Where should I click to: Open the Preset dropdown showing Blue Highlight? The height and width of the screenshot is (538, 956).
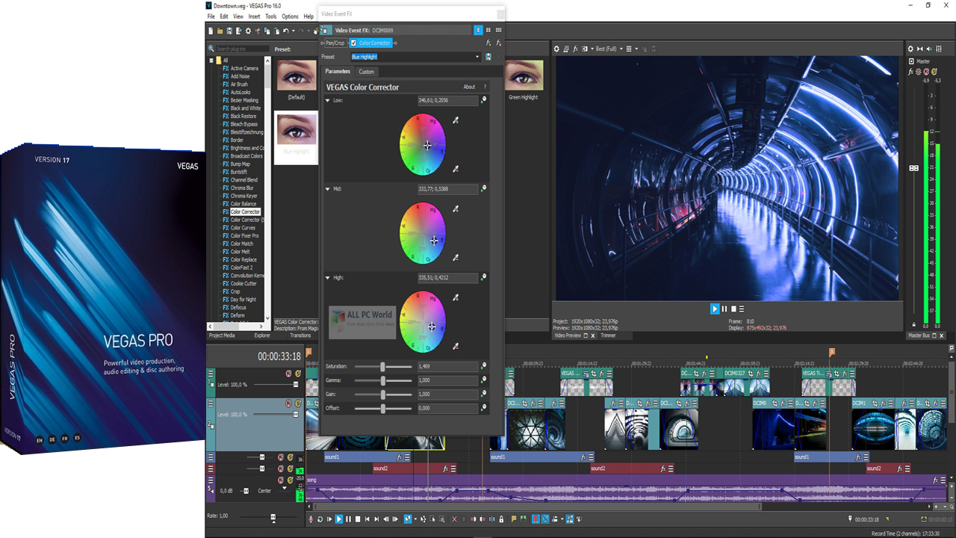pos(477,57)
